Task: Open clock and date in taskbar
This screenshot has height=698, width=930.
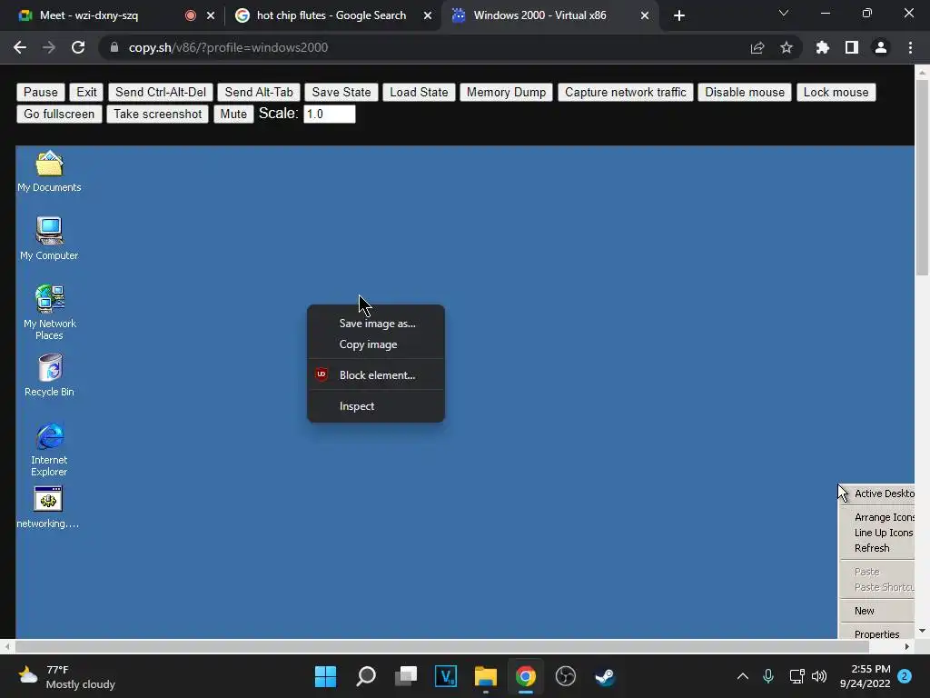Action: 865,676
